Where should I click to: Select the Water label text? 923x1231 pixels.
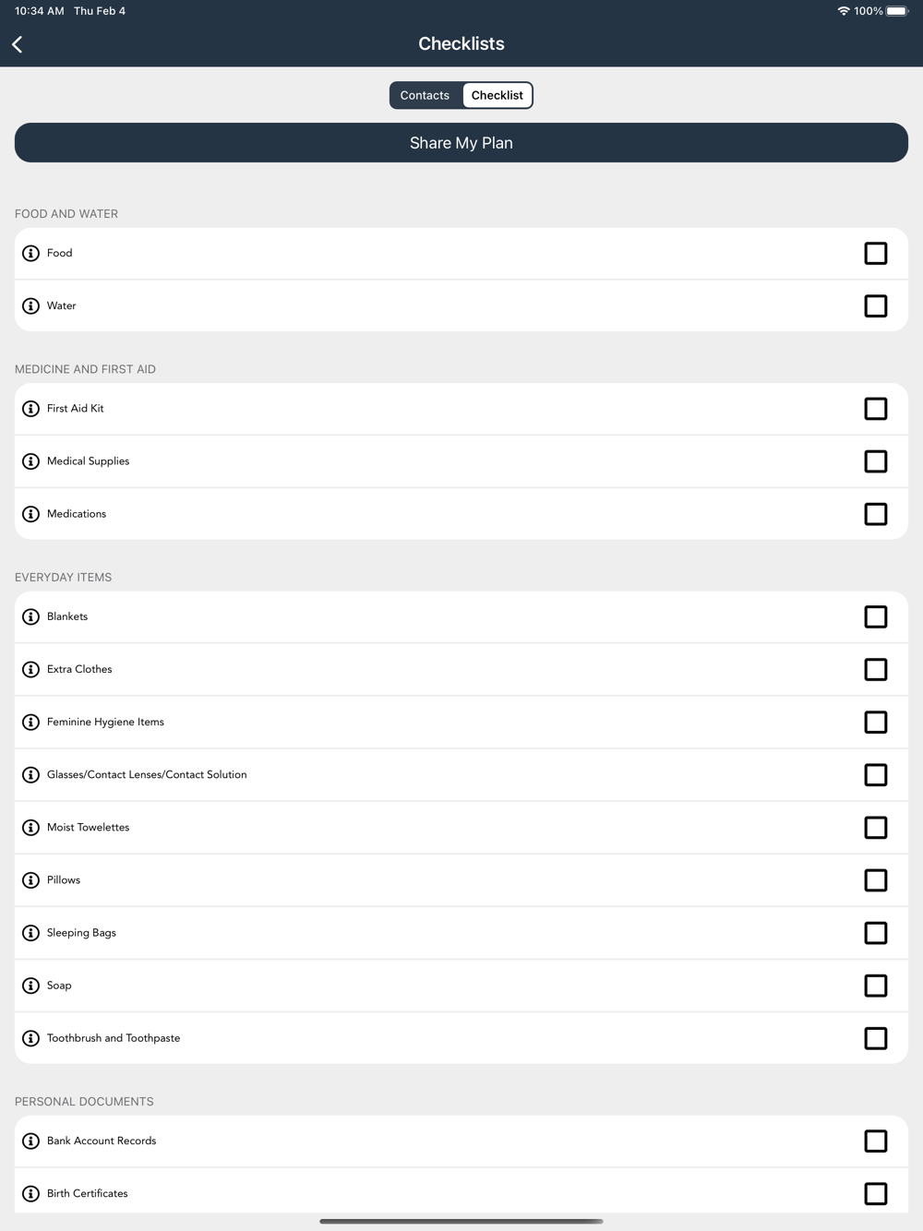(x=62, y=305)
